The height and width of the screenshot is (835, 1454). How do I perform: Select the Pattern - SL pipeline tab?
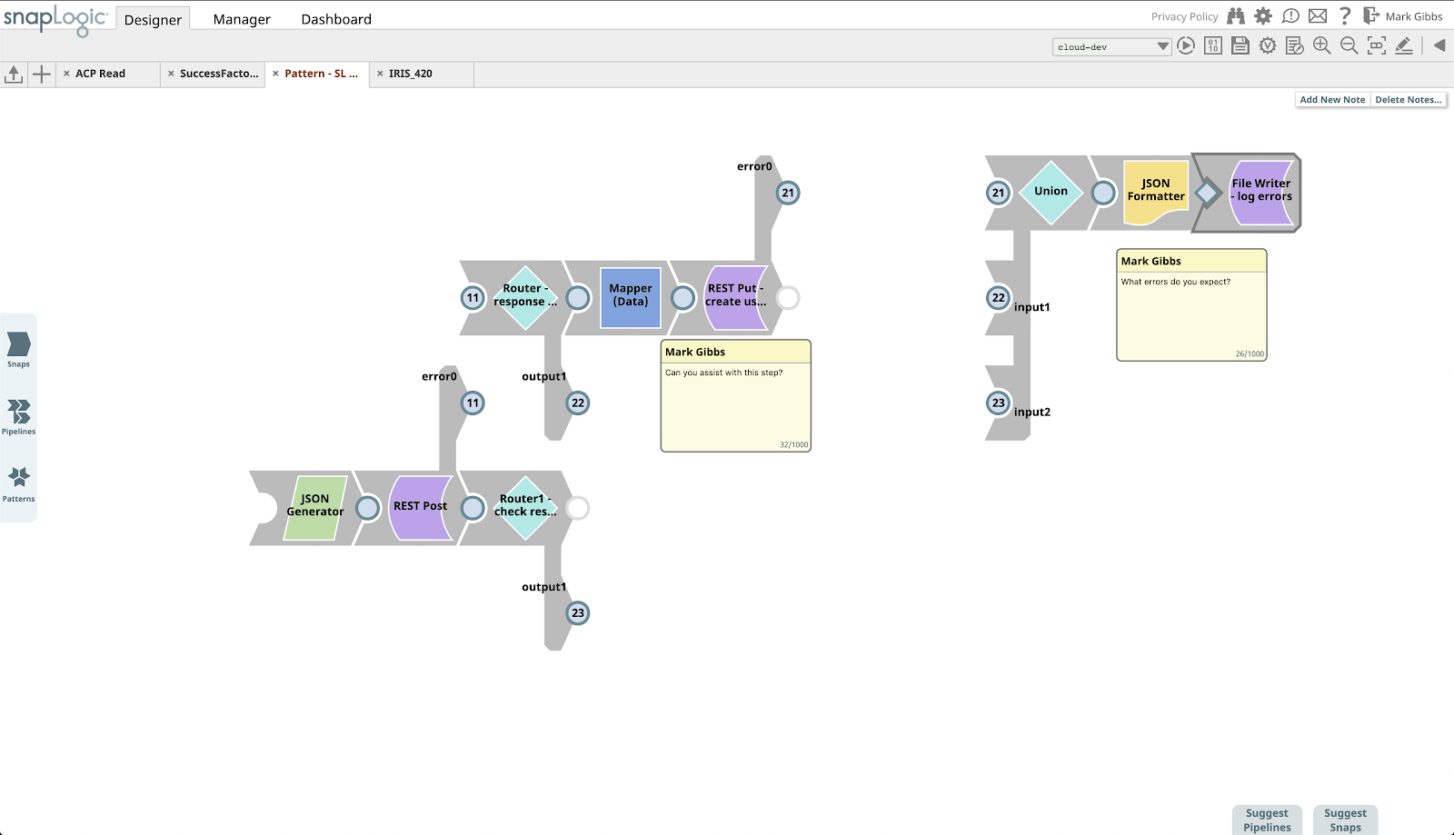coord(321,74)
